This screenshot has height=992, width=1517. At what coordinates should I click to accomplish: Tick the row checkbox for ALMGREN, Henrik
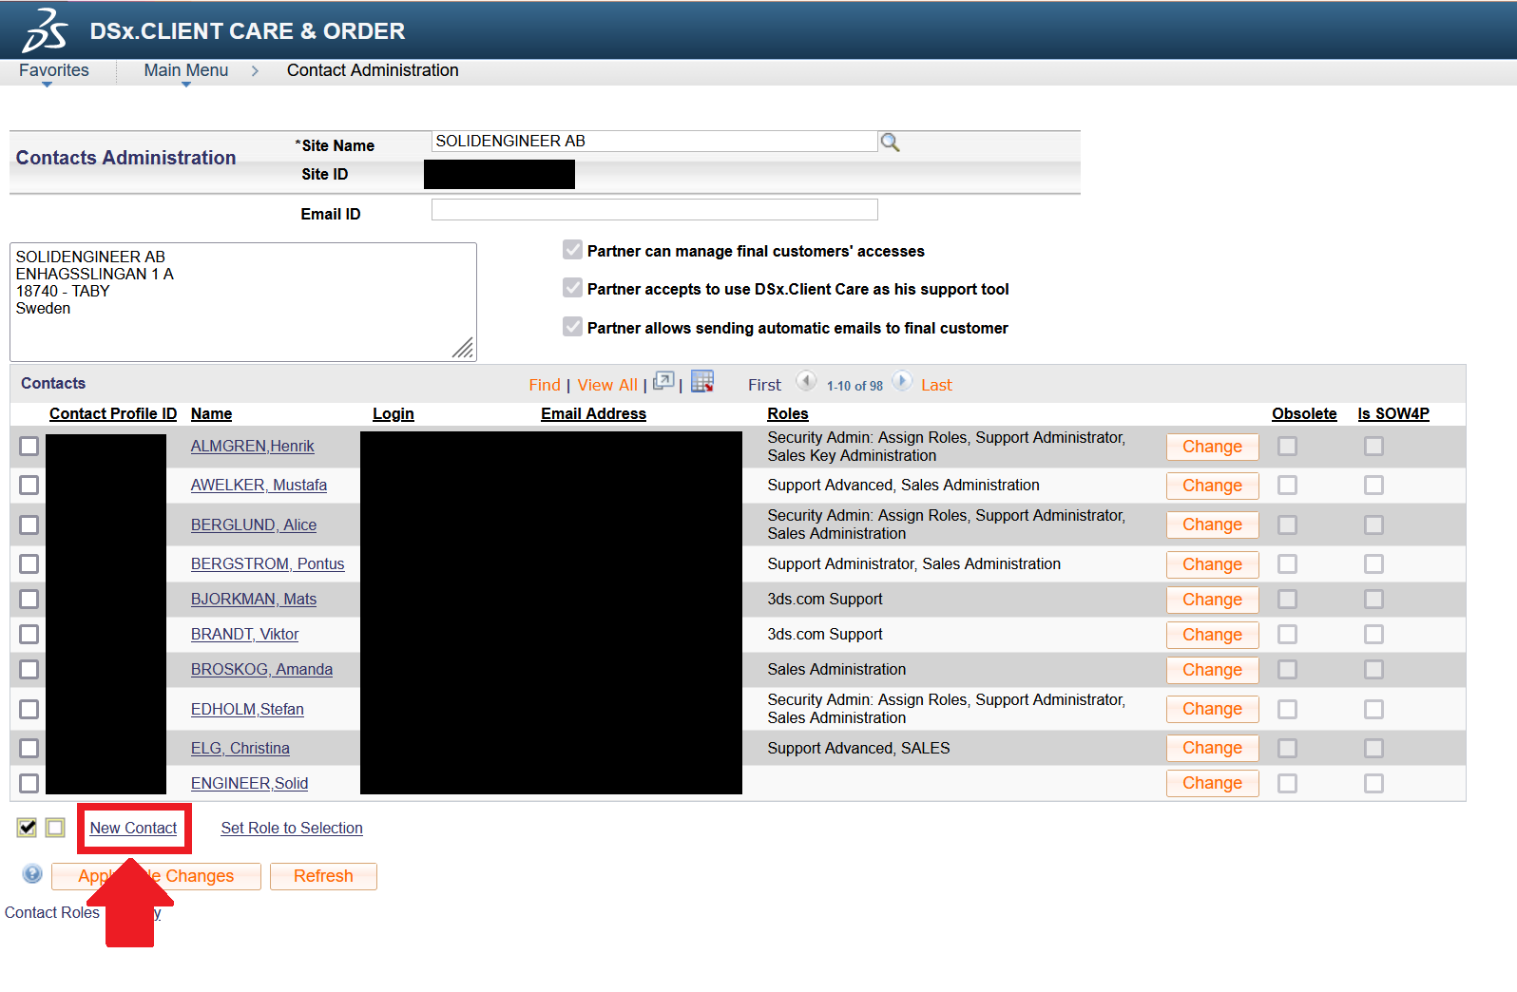[x=29, y=447]
